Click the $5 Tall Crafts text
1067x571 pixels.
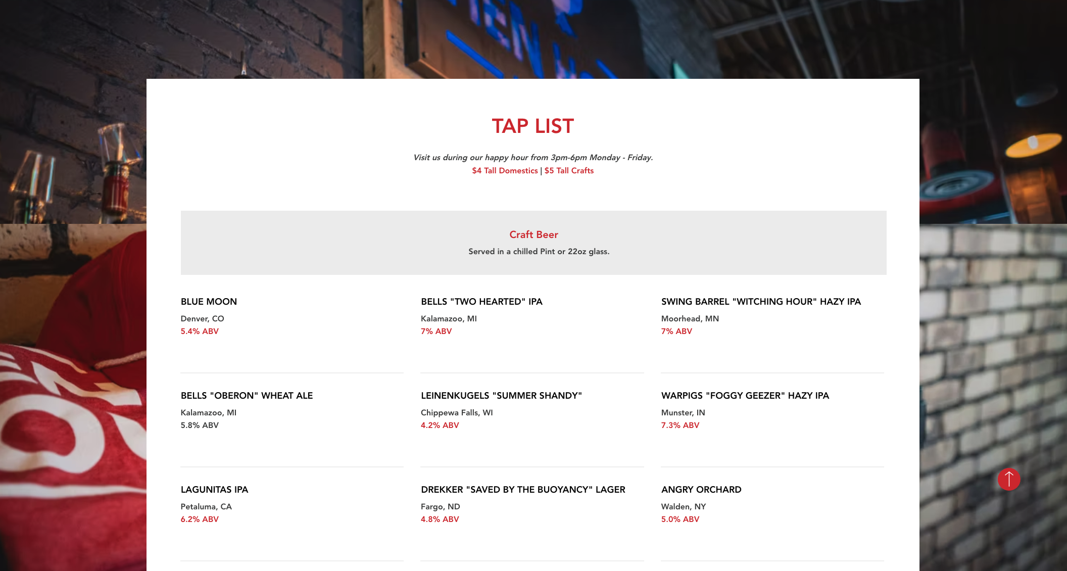tap(569, 171)
